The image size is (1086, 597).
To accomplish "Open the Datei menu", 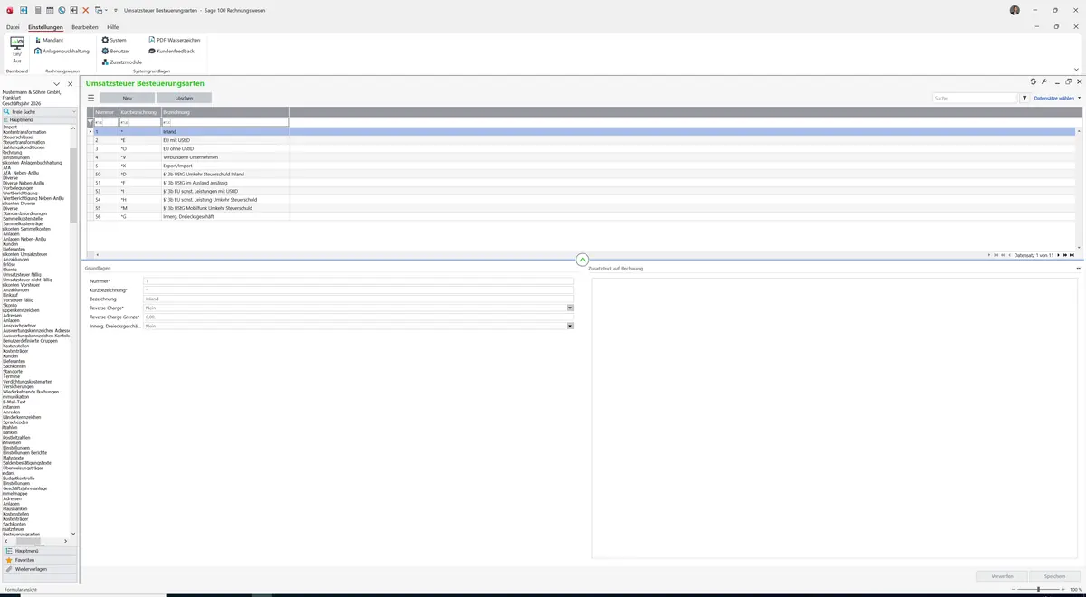I will tap(13, 27).
